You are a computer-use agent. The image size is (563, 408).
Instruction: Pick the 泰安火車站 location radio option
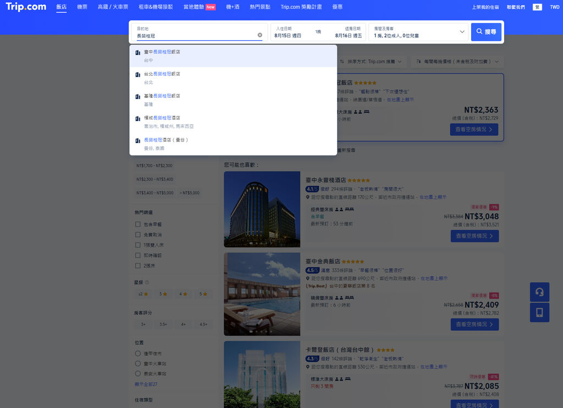coord(137,373)
